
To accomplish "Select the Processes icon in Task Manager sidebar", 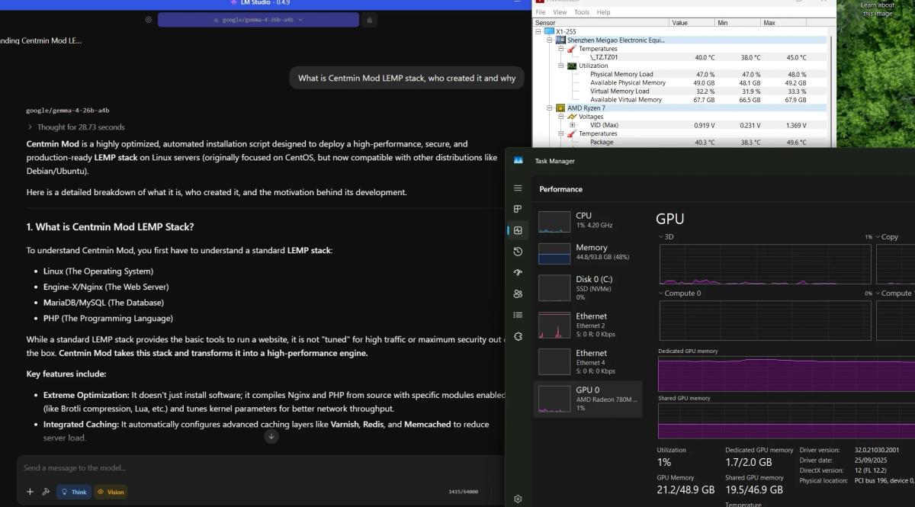I will tap(518, 208).
